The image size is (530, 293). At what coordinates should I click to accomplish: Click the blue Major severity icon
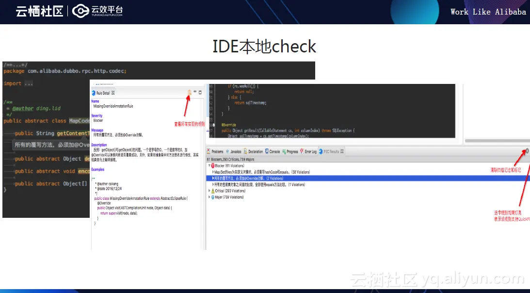pyautogui.click(x=213, y=197)
